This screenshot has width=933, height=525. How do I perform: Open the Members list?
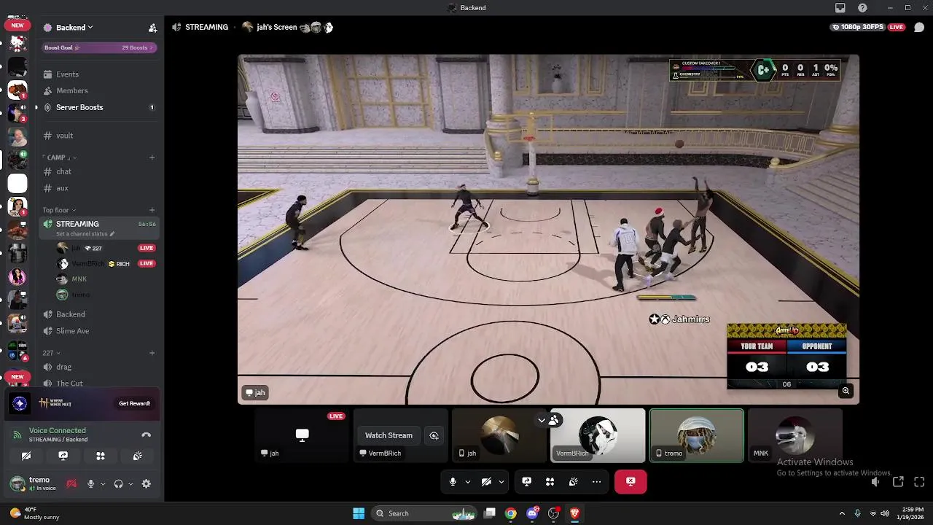click(98, 90)
